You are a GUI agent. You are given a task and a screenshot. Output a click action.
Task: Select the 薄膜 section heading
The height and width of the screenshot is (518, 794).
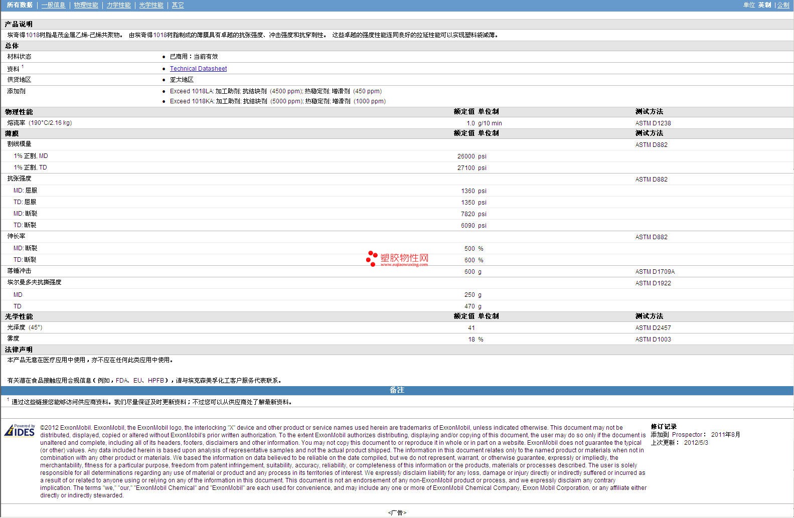12,133
